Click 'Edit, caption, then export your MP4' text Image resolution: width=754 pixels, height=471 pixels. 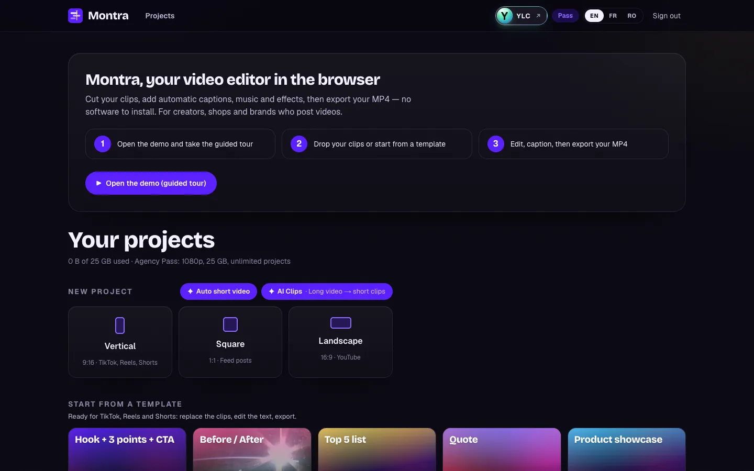[x=569, y=144]
